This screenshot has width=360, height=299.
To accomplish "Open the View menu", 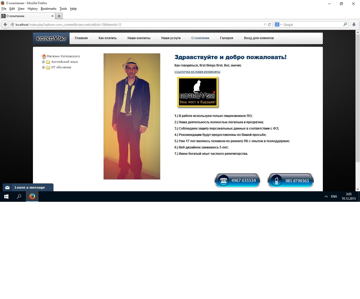I will tap(21, 9).
